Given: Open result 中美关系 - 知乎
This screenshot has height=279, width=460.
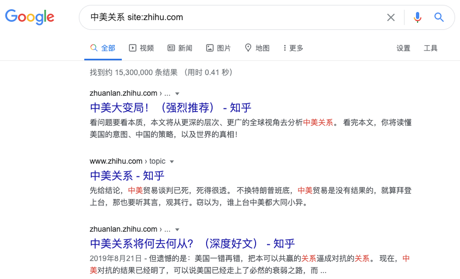Looking at the screenshot, I should [x=127, y=176].
